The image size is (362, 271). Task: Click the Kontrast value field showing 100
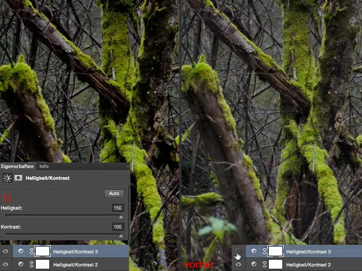coord(118,227)
